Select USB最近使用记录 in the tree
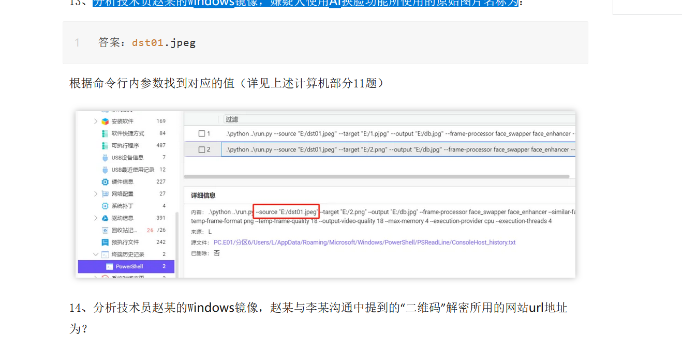The image size is (682, 348). coord(132,170)
